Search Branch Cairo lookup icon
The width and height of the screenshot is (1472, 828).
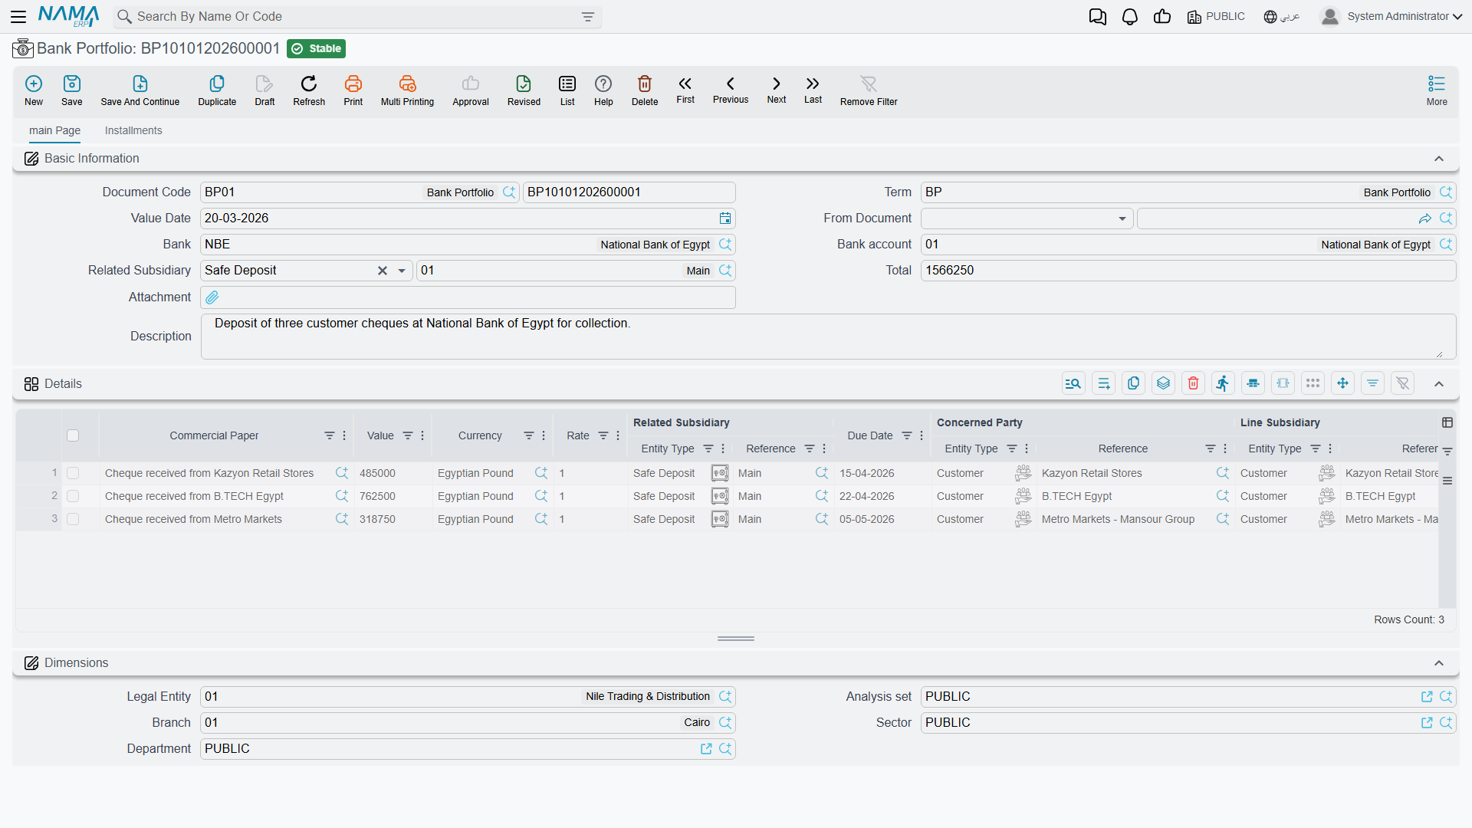click(x=725, y=723)
